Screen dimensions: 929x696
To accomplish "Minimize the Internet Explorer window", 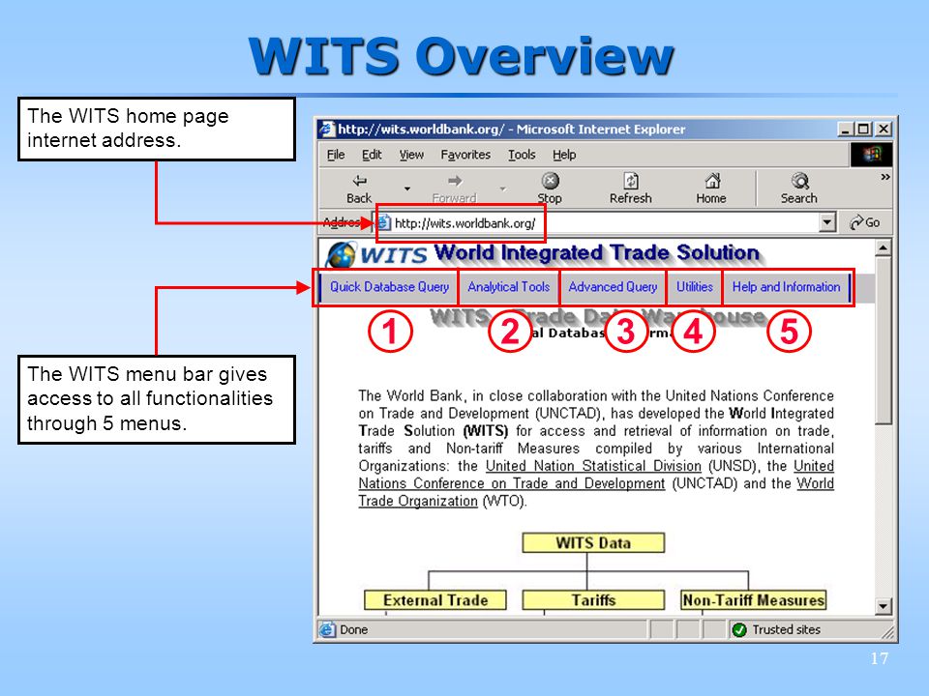I will pos(845,129).
